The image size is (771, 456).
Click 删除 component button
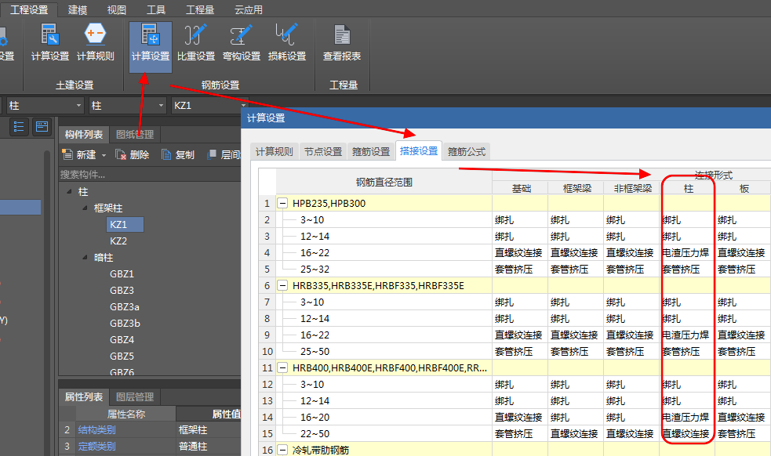133,155
